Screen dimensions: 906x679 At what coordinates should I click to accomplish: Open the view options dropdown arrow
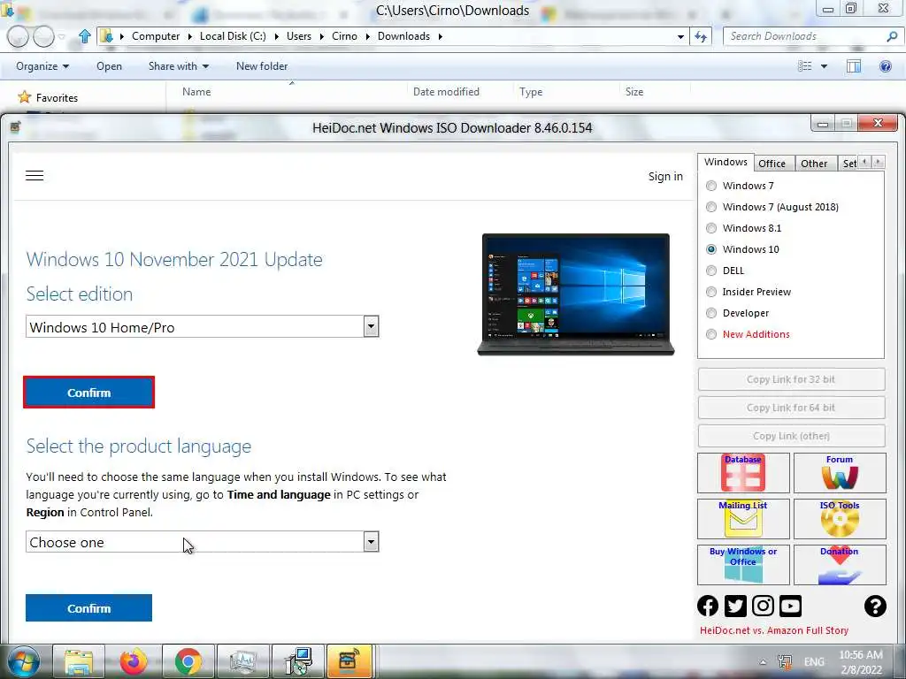tap(824, 66)
